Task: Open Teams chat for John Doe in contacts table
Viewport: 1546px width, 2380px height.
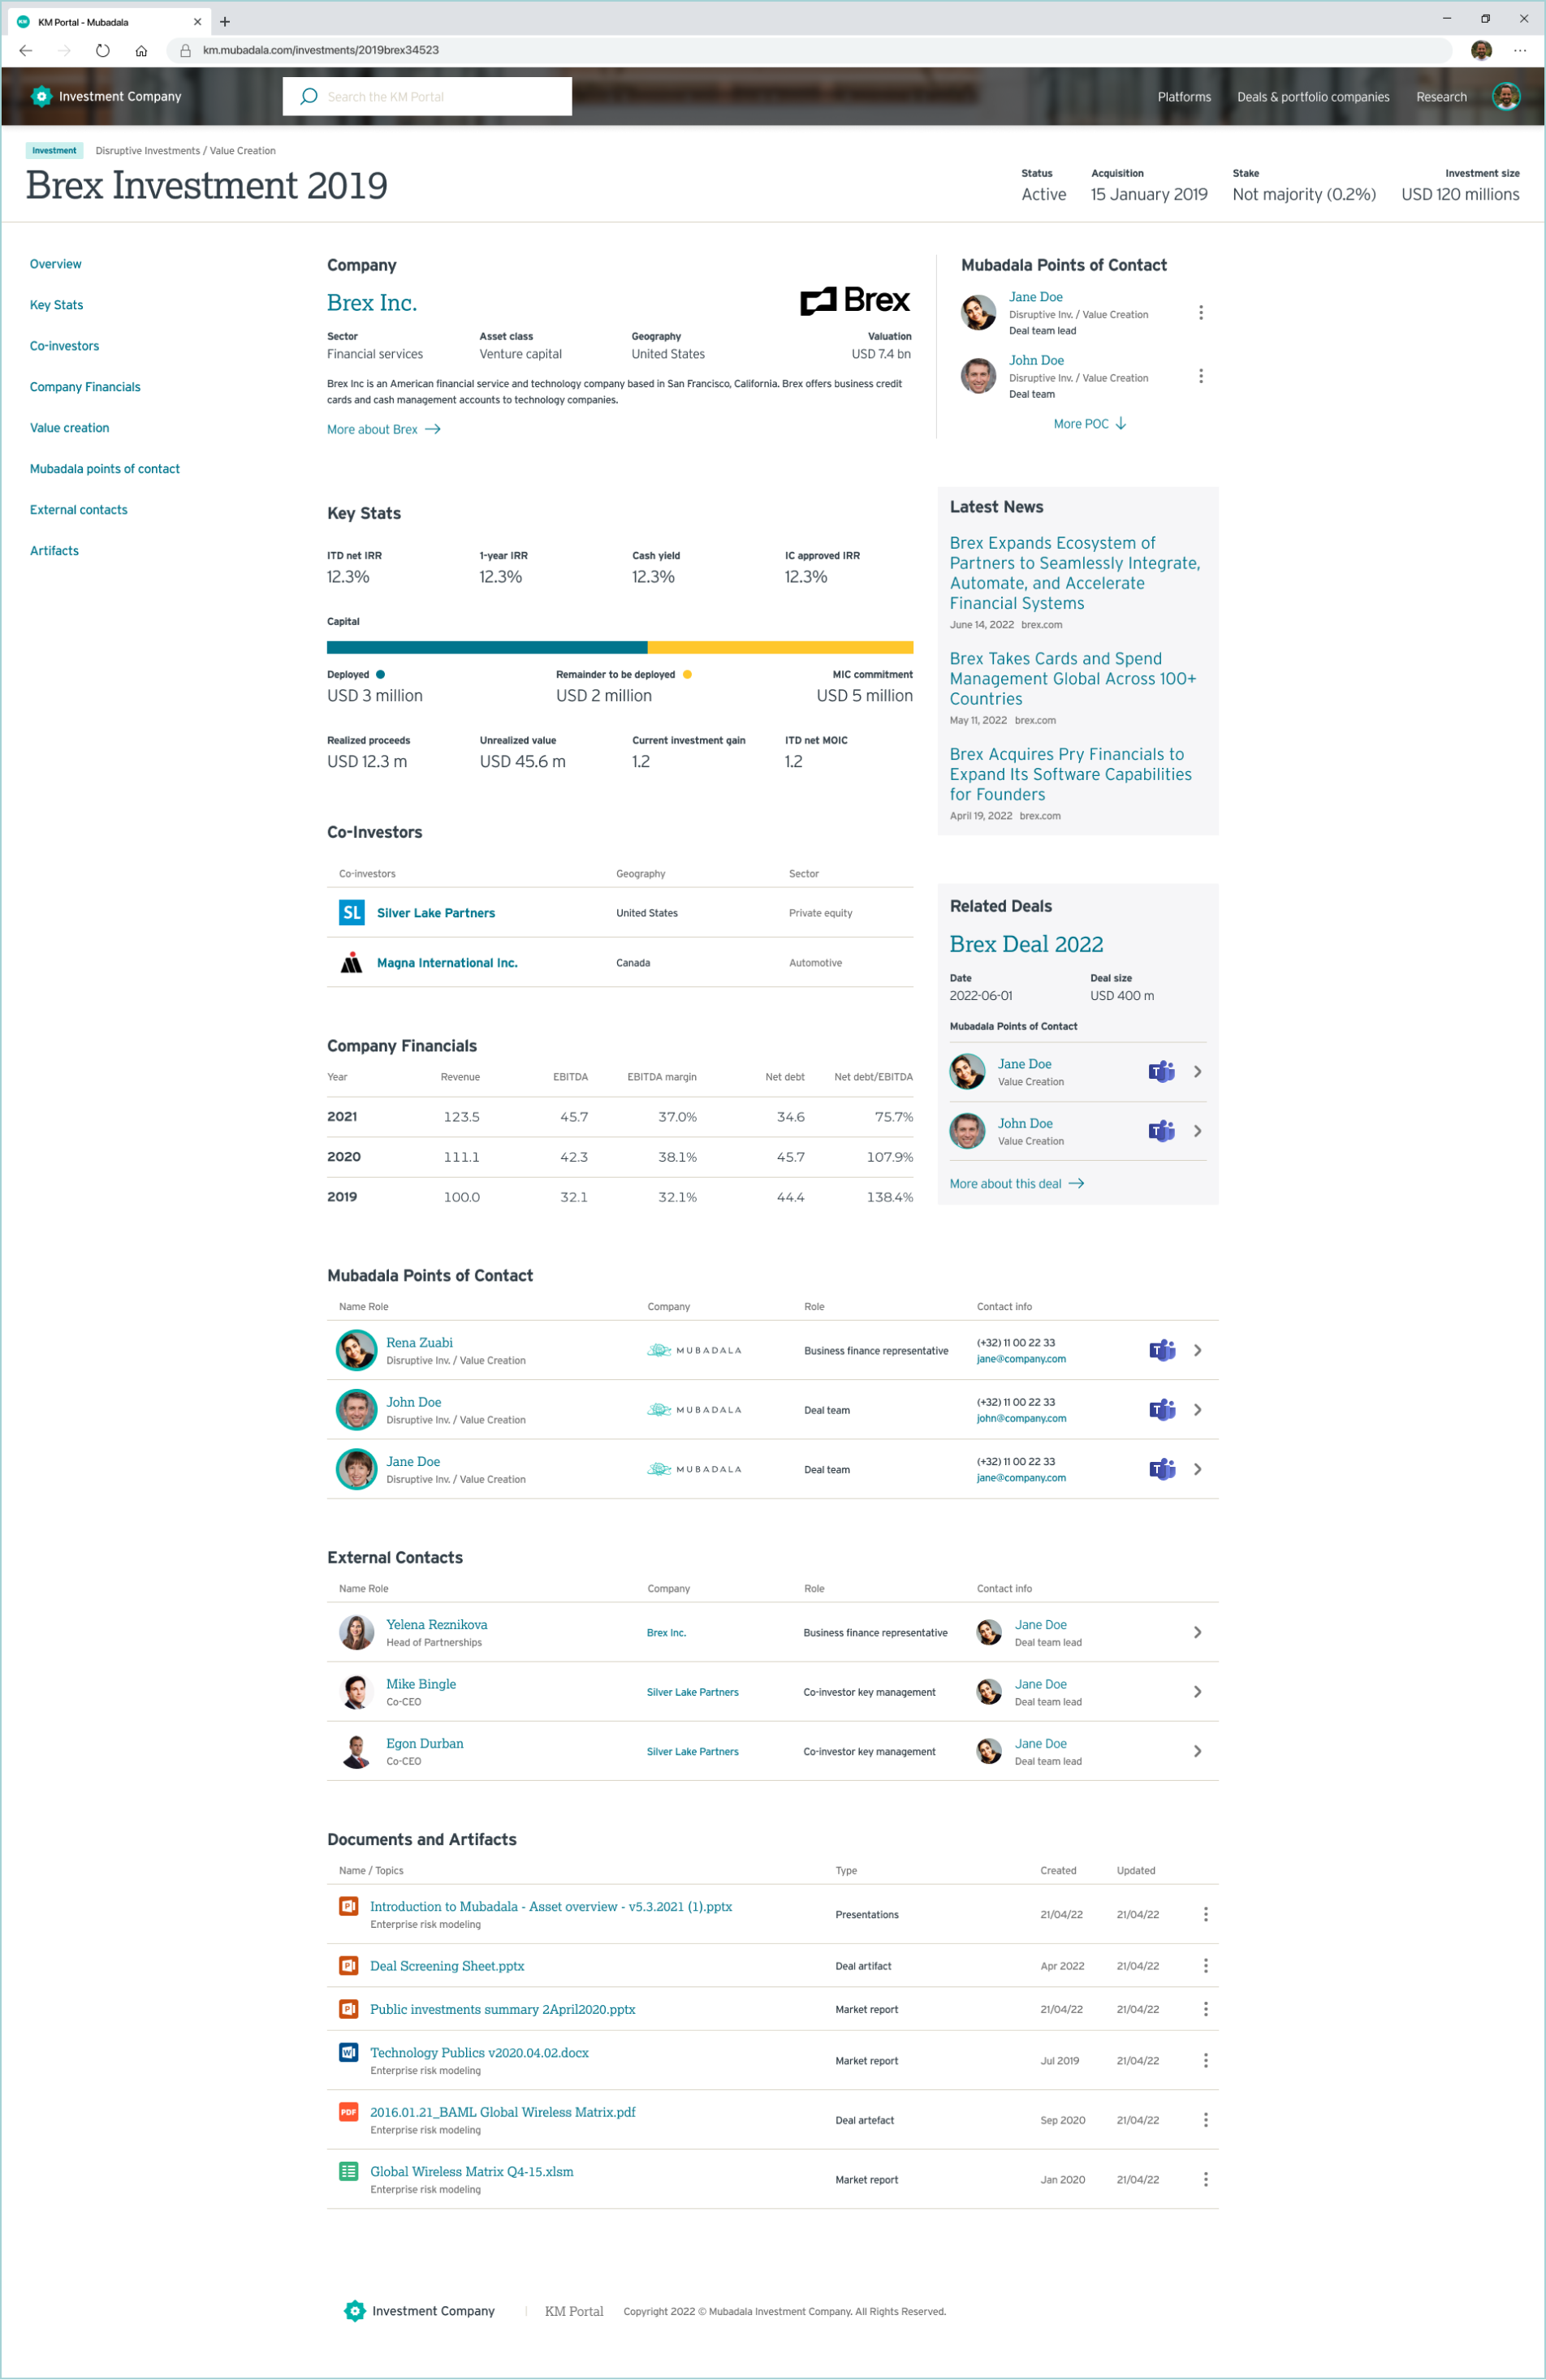Action: [x=1161, y=1410]
